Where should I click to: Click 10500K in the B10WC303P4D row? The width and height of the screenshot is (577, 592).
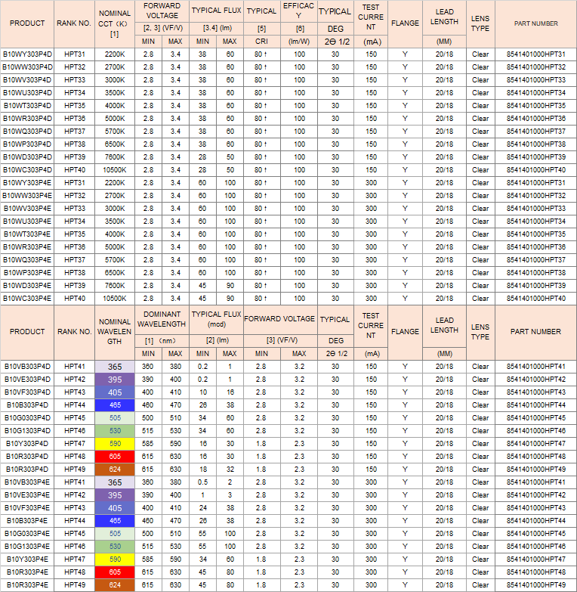pyautogui.click(x=115, y=170)
